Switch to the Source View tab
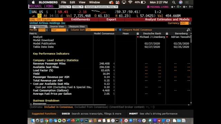 point(57,27)
